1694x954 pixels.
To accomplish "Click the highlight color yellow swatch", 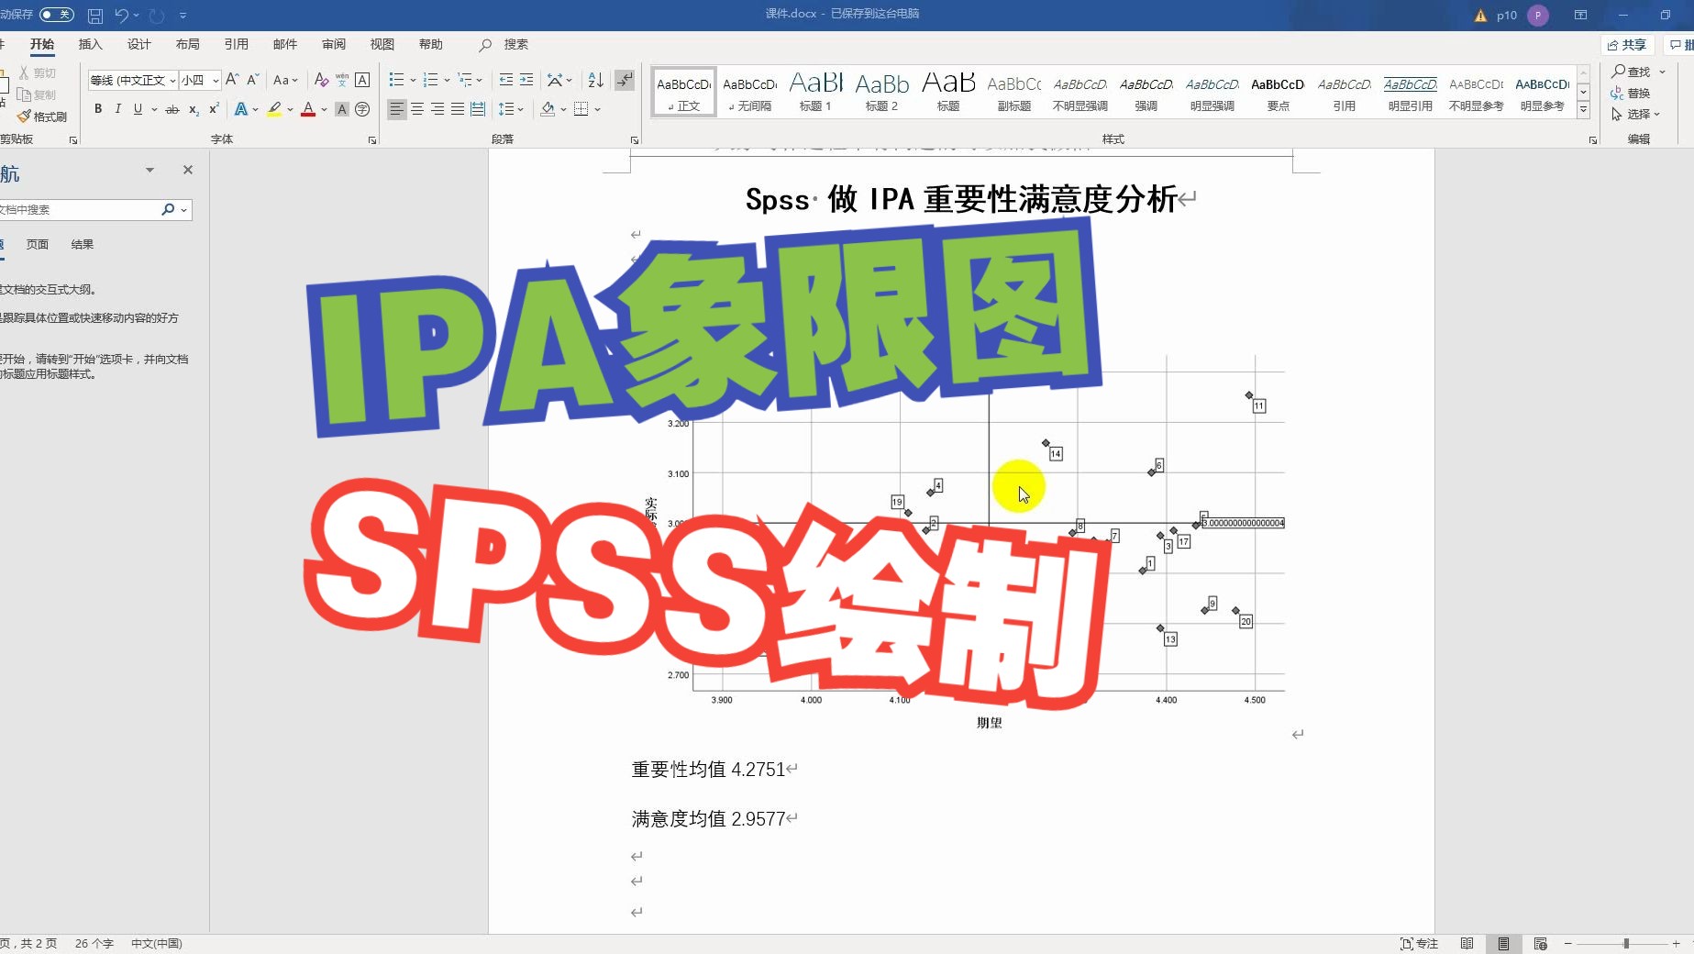I will click(274, 109).
